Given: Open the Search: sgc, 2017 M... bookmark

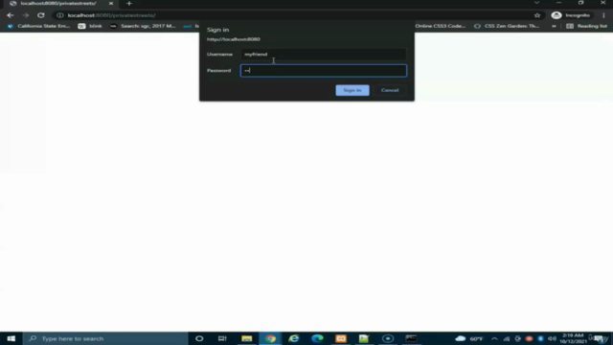Looking at the screenshot, I should [143, 26].
